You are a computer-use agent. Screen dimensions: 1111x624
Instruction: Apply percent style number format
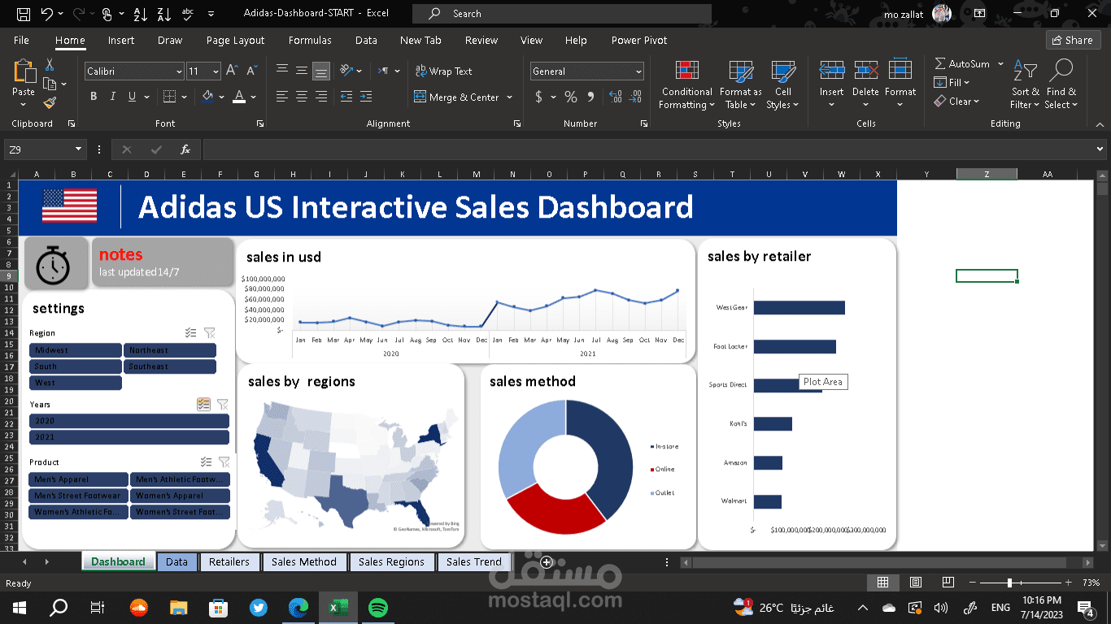[x=571, y=97]
